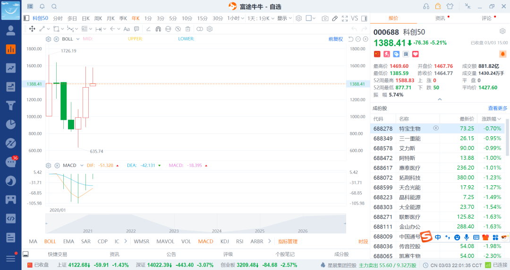This screenshot has height=270, width=510.
Task: Select constituent row 688072 拓荆科技
Action: click(x=437, y=178)
